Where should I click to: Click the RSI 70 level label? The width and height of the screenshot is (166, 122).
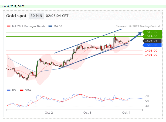(147, 96)
